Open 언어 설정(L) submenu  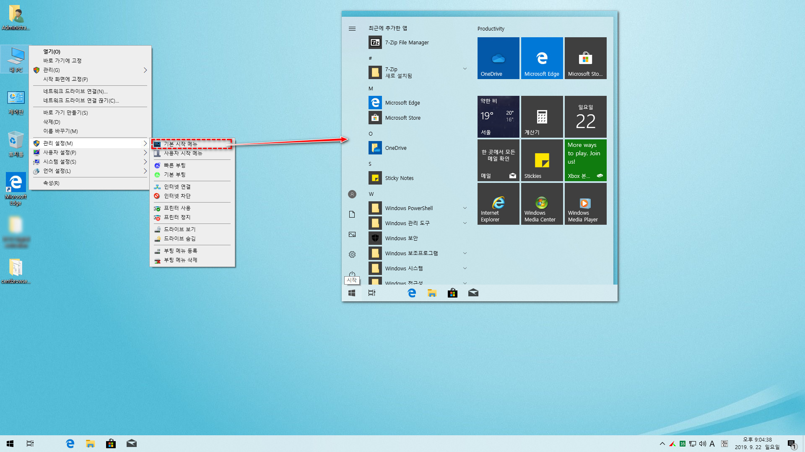90,171
